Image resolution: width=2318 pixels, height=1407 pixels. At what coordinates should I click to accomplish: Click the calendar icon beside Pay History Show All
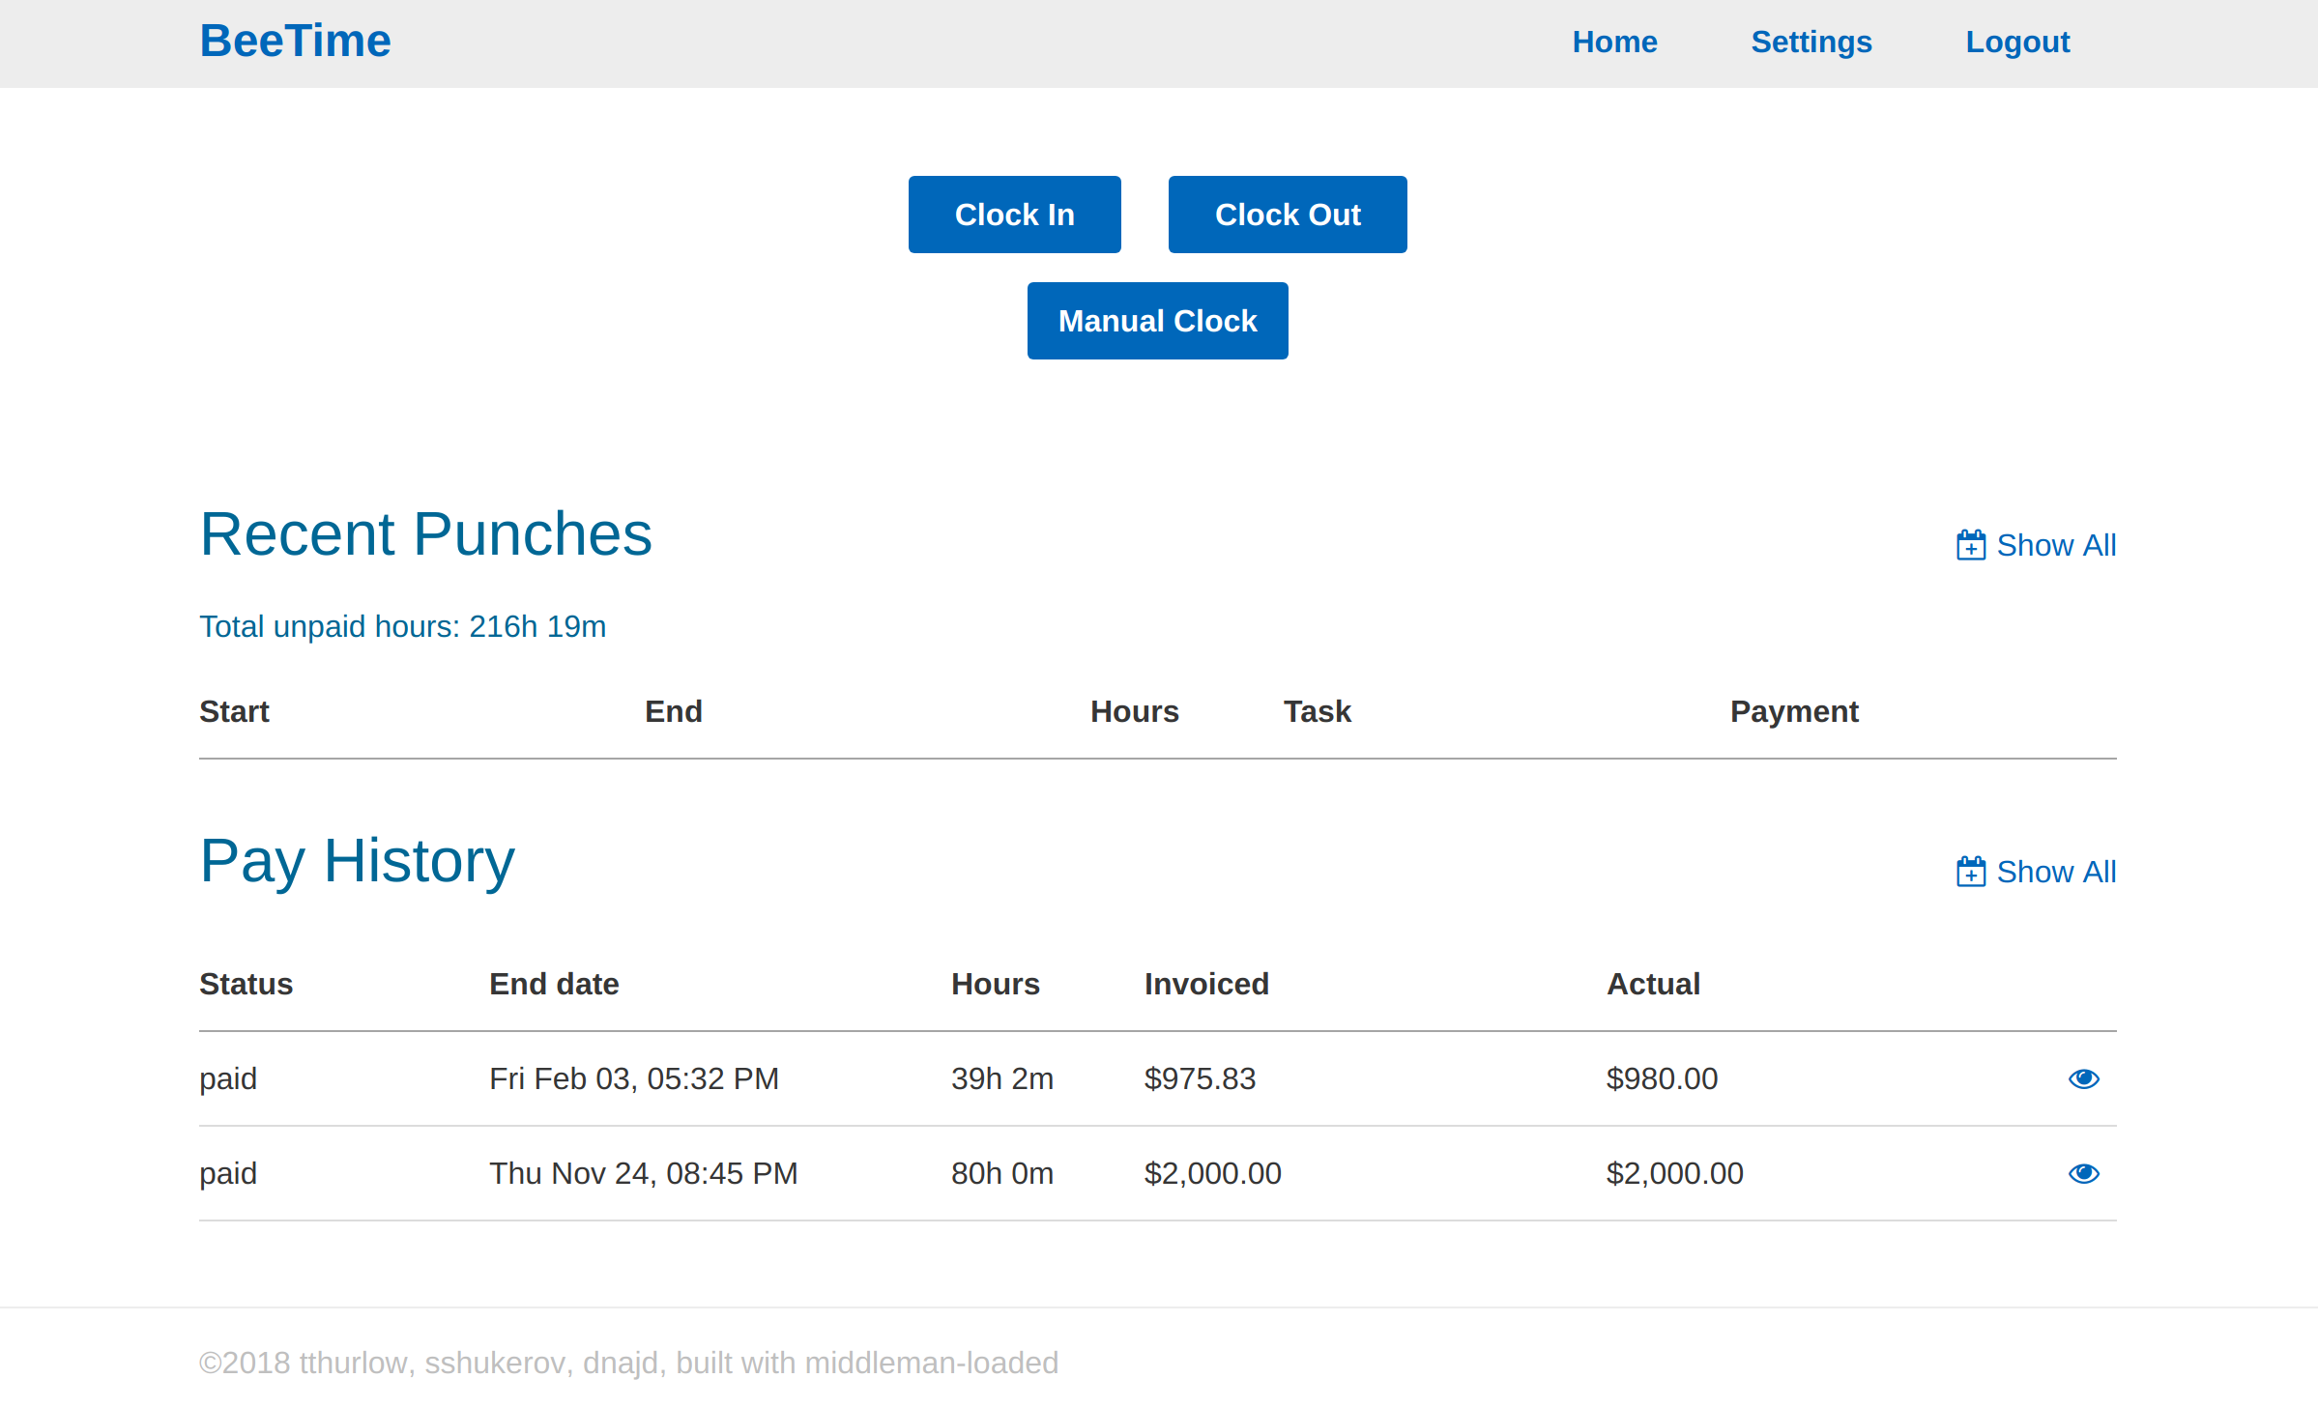click(x=1971, y=872)
